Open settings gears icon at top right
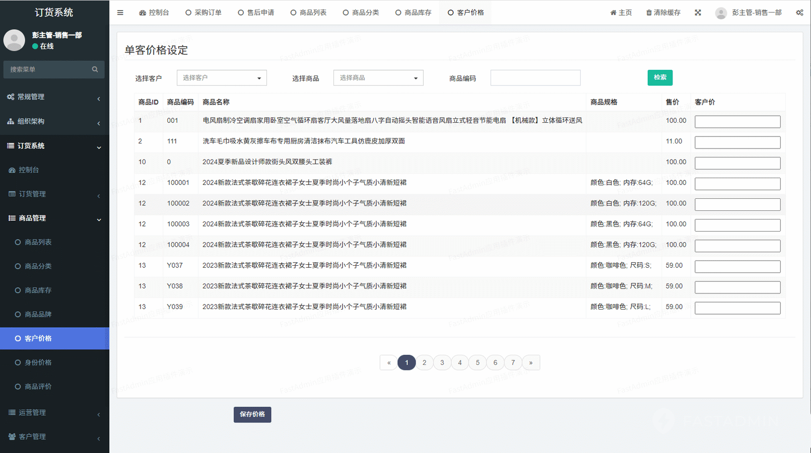This screenshot has width=811, height=453. (x=799, y=13)
